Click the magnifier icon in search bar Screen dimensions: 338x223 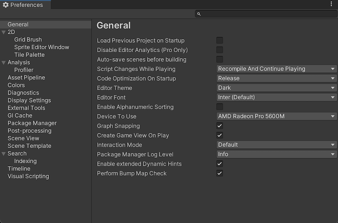199,14
